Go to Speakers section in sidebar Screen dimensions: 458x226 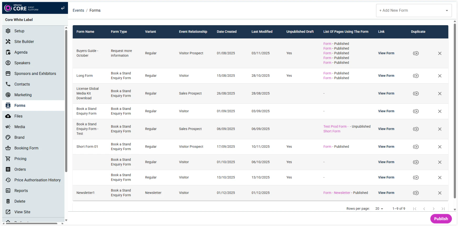pyautogui.click(x=22, y=63)
